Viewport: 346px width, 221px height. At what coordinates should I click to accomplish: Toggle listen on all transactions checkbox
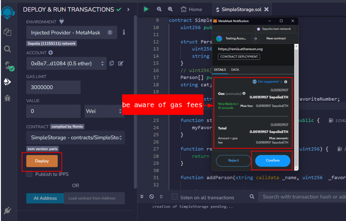[175, 197]
